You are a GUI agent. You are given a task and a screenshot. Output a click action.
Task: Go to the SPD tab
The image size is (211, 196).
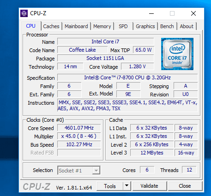(123, 26)
